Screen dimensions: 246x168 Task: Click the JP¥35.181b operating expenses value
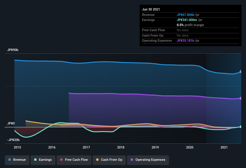pos(185,40)
